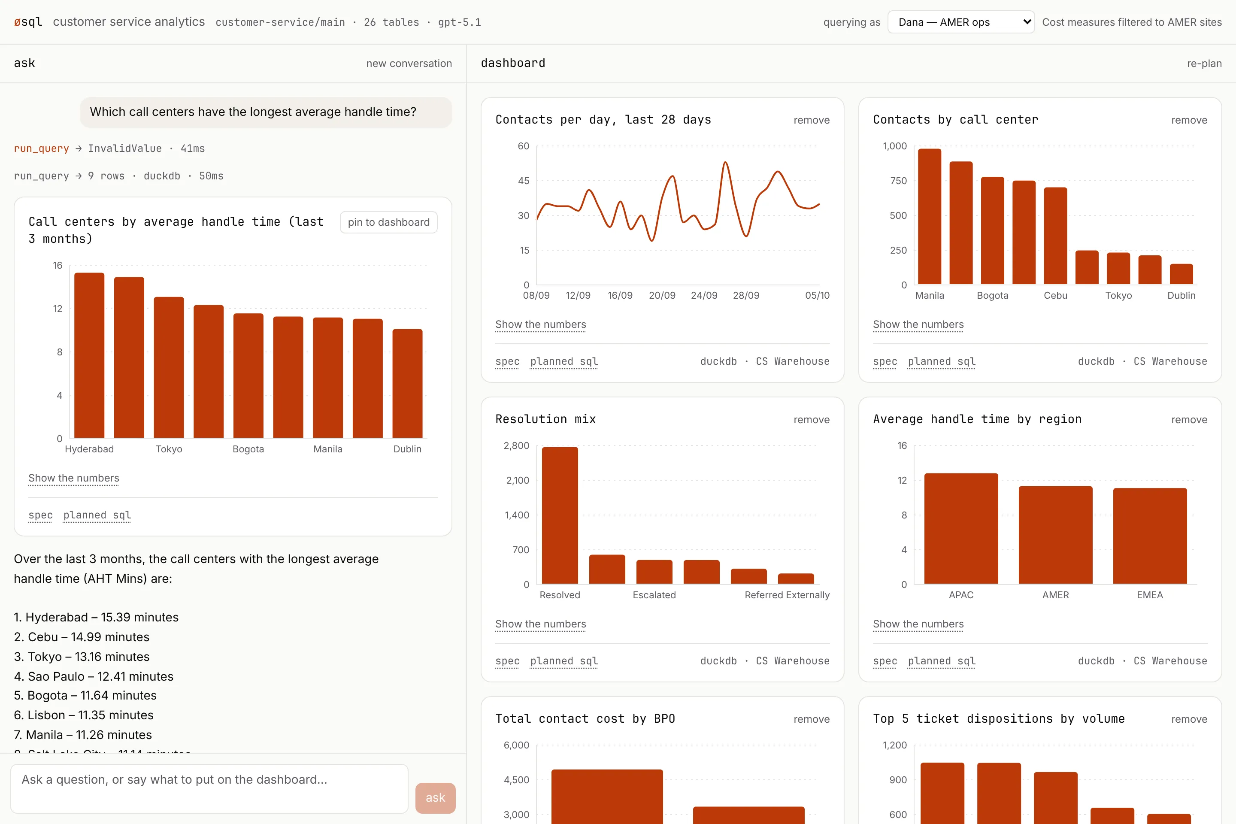The height and width of the screenshot is (824, 1236).
Task: Open spec for Resolution mix card
Action: (507, 661)
